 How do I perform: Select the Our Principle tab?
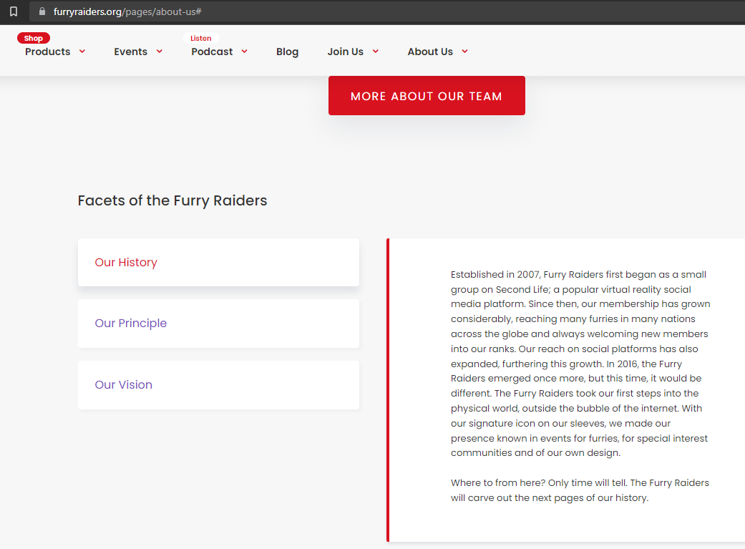tap(218, 324)
